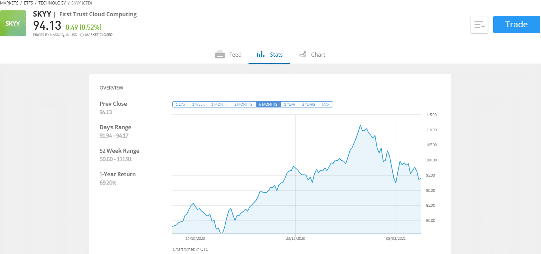Open the Trade button

point(516,25)
